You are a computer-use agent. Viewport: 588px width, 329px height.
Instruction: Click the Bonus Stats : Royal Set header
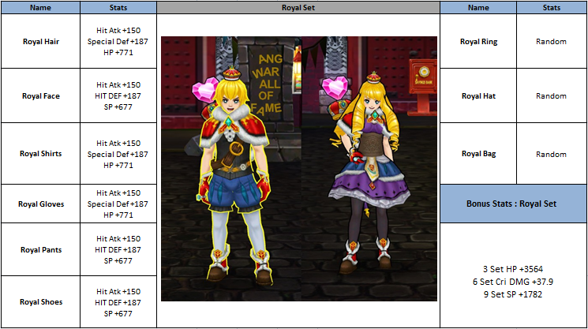[x=513, y=204]
